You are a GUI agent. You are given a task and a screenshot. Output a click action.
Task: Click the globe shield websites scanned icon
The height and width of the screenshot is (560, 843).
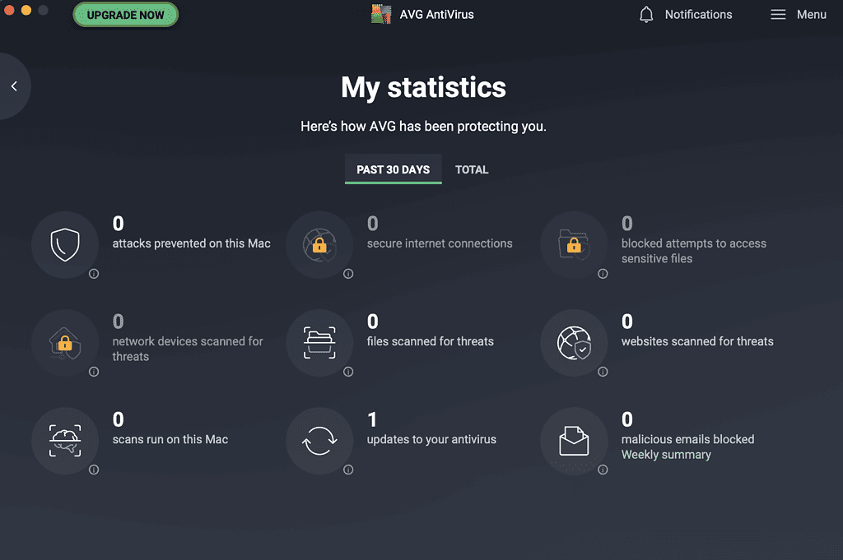point(574,343)
